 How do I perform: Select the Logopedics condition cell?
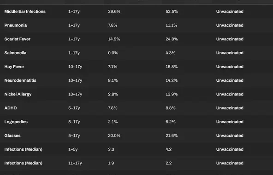pos(16,122)
